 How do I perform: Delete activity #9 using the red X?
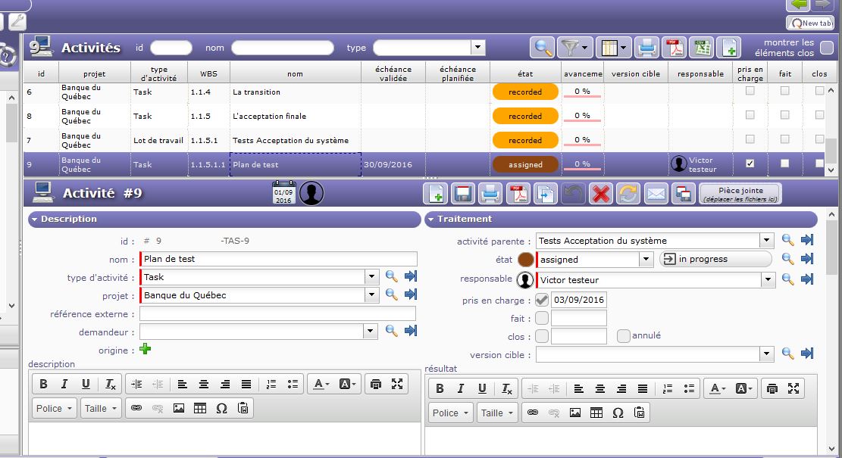(601, 194)
